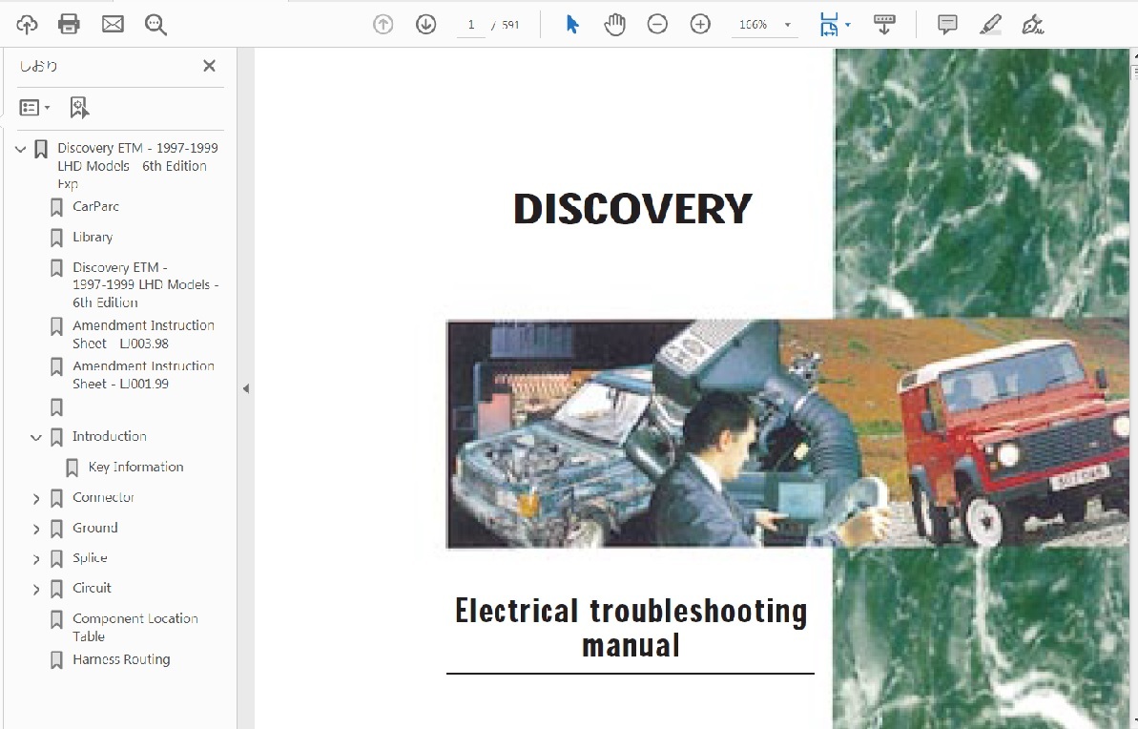Expand the Splice bookmark
The height and width of the screenshot is (729, 1138).
click(35, 559)
